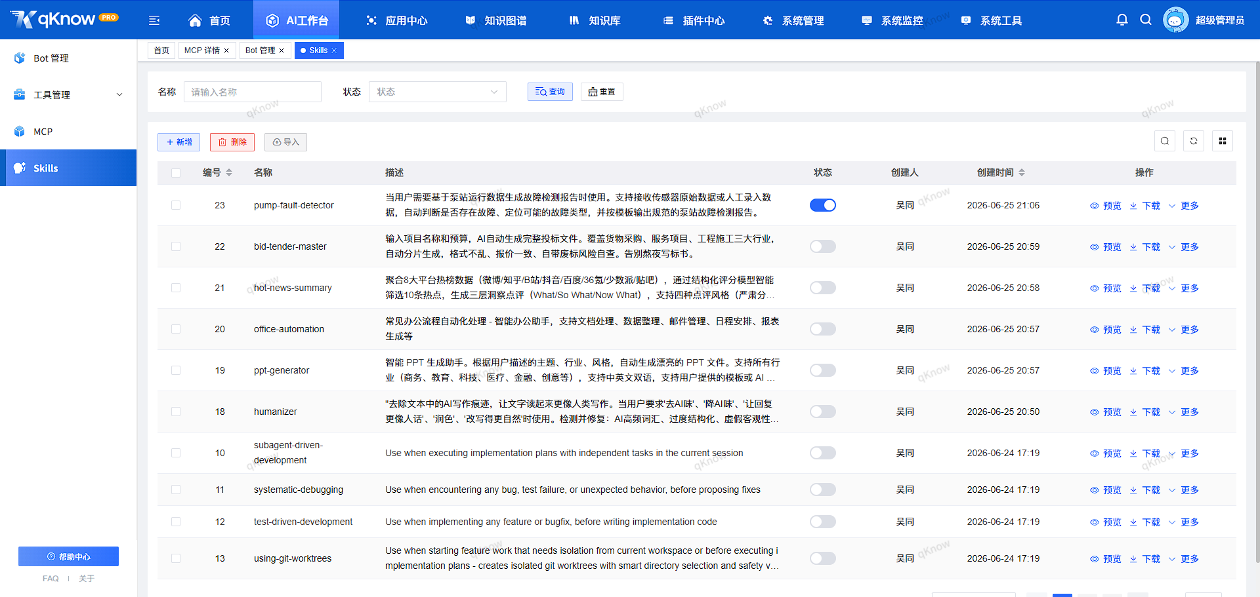Click the sidebar collapse hamburger icon

point(154,20)
